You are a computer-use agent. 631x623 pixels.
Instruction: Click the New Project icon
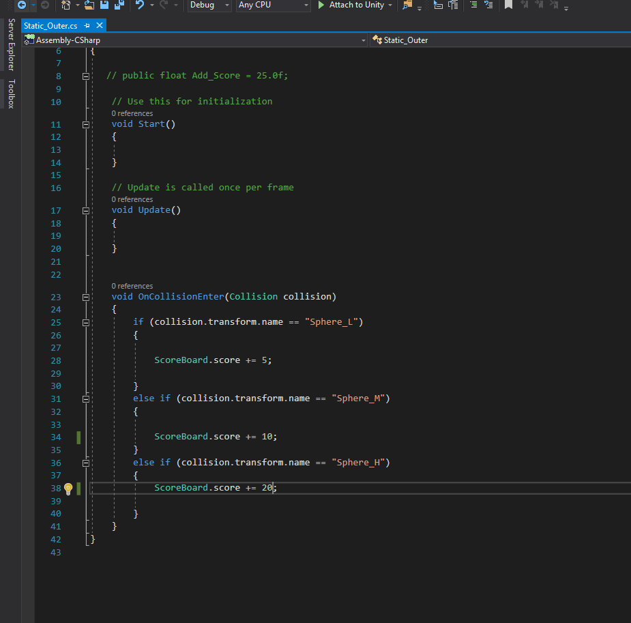pyautogui.click(x=66, y=5)
